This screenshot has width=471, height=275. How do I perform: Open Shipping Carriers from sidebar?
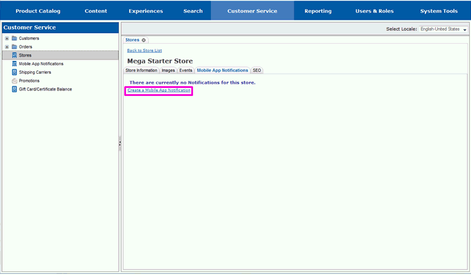pos(35,72)
